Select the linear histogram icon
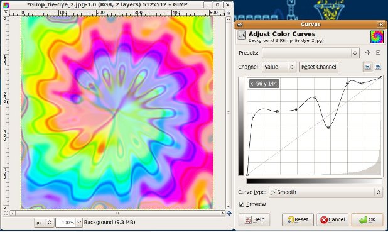388x232 pixels. (367, 67)
